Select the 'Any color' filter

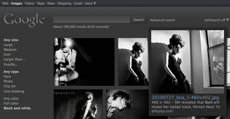point(11,98)
